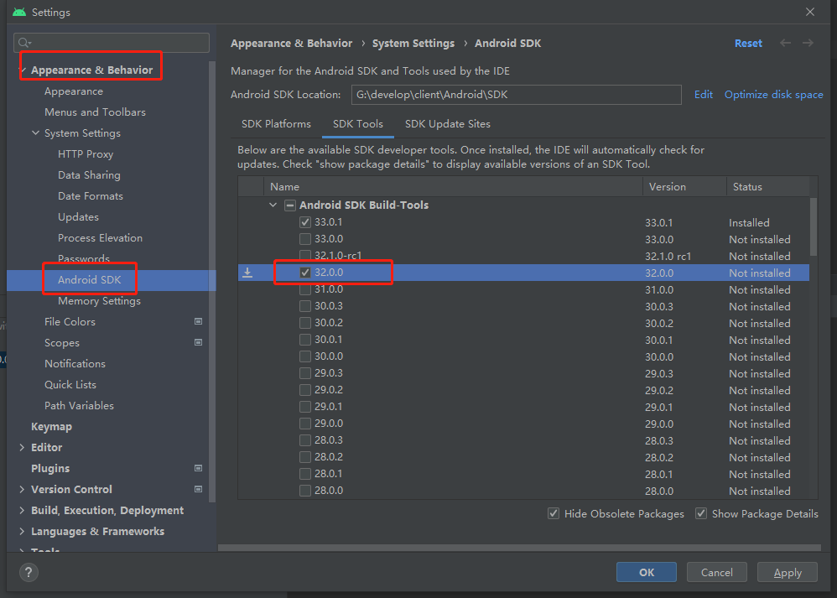Viewport: 837px width, 598px height.
Task: Open Path Variables settings
Action: 79,405
